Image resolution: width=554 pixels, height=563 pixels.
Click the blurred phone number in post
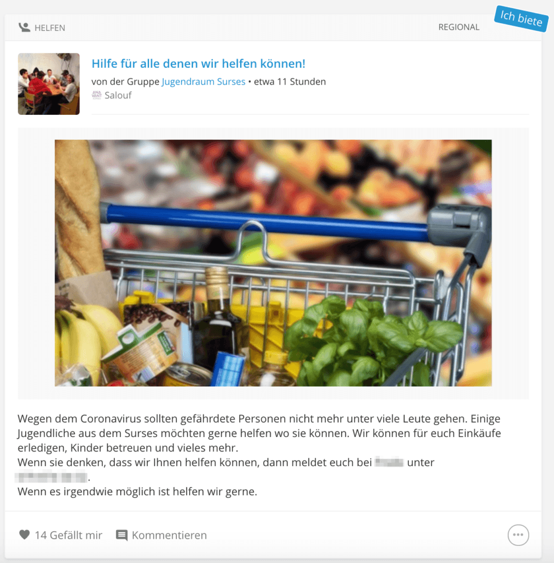pos(51,477)
